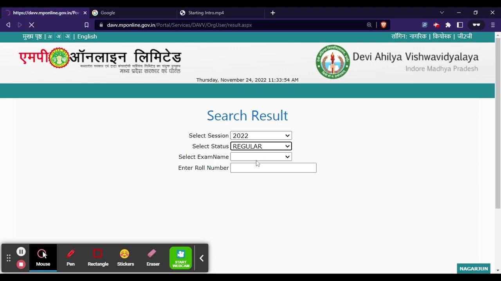Click the Enter Roll Number field
Screen dimensions: 501x281
click(273, 167)
